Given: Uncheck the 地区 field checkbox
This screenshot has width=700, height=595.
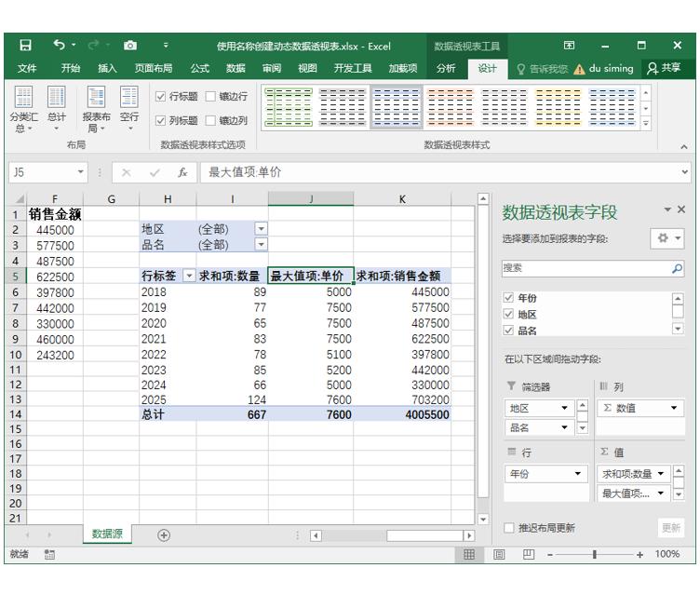Looking at the screenshot, I should [x=508, y=314].
